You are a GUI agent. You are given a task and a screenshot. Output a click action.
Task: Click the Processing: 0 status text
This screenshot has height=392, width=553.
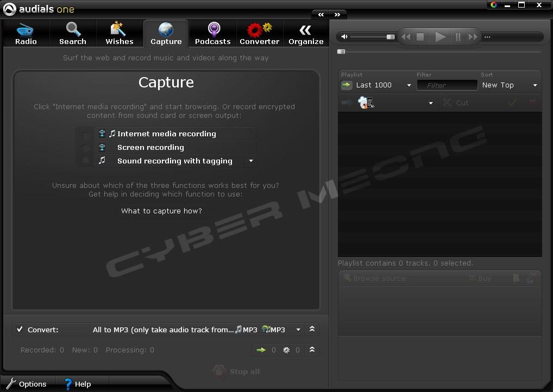(130, 350)
